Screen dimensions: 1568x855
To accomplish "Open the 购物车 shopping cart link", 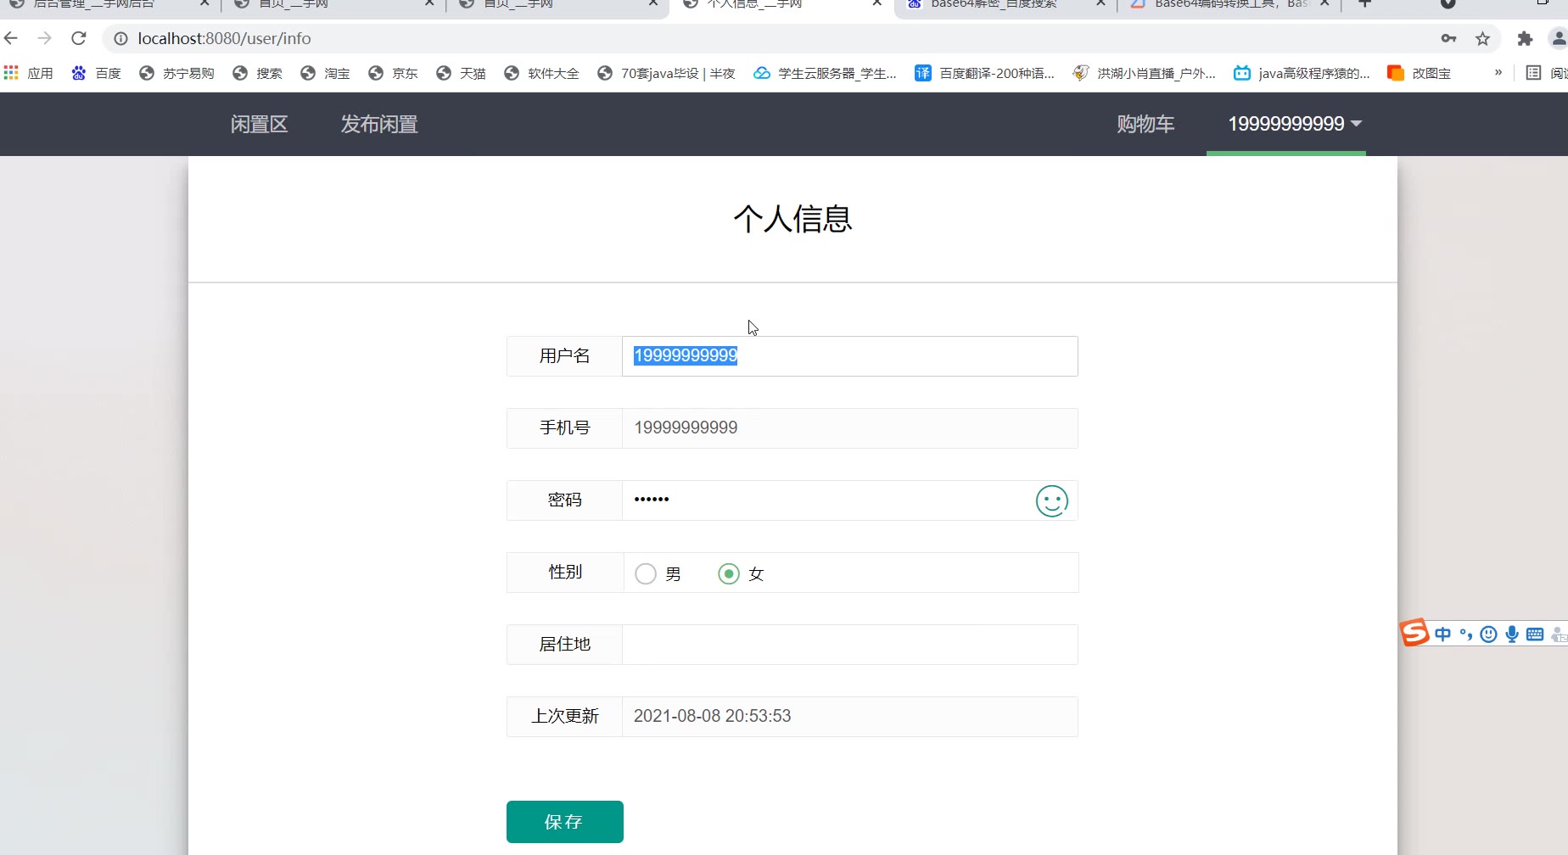I will [x=1145, y=124].
